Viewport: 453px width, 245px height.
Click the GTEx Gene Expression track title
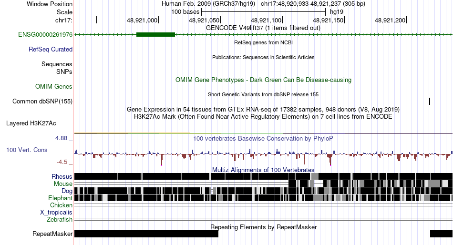(263, 110)
